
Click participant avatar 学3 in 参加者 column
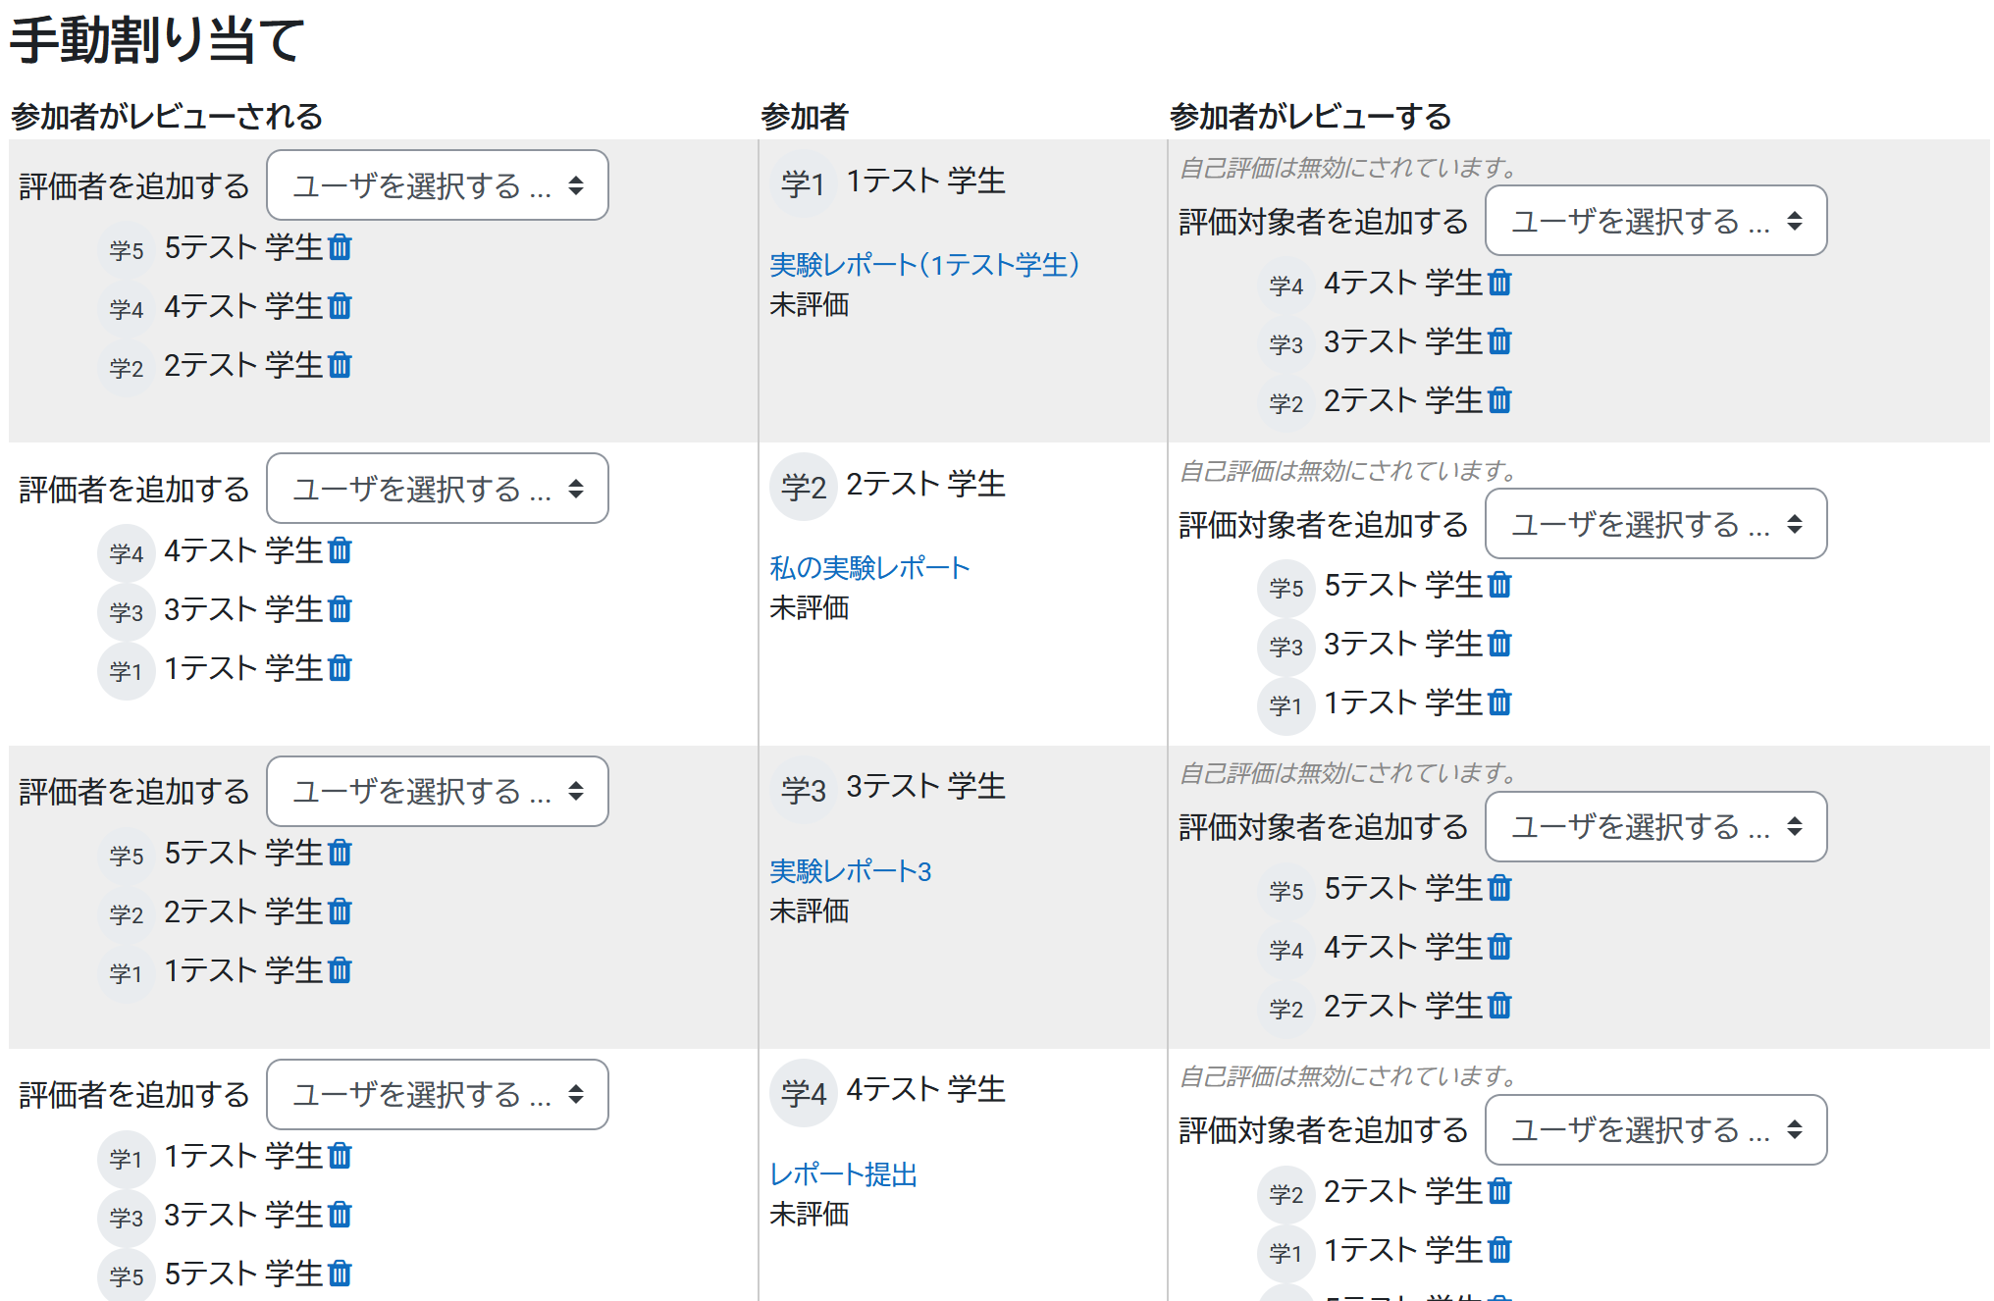803,789
